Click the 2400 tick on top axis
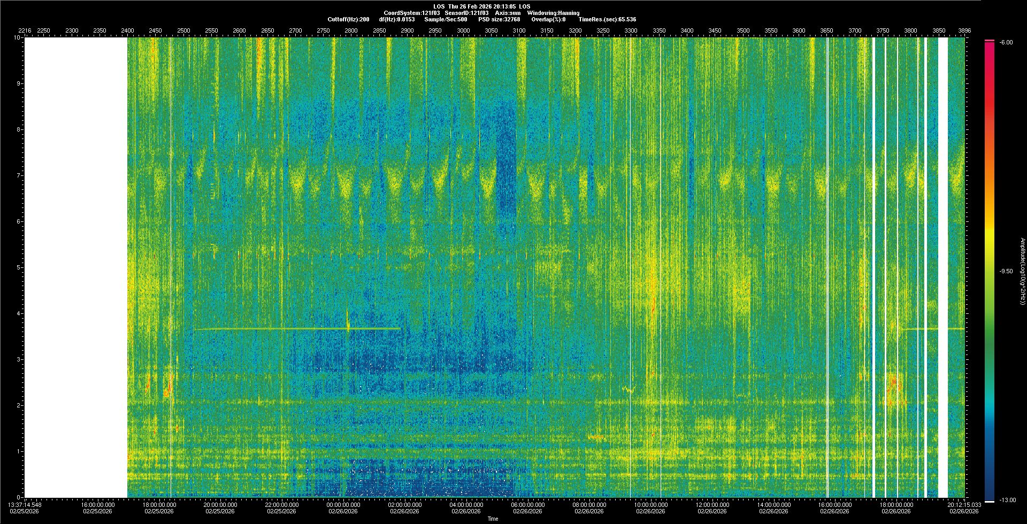 pyautogui.click(x=127, y=30)
